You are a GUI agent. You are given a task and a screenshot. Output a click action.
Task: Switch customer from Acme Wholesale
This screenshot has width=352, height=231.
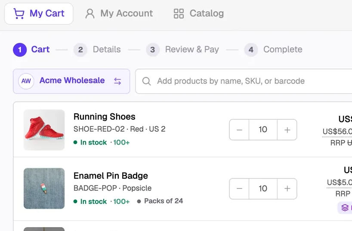tap(117, 81)
